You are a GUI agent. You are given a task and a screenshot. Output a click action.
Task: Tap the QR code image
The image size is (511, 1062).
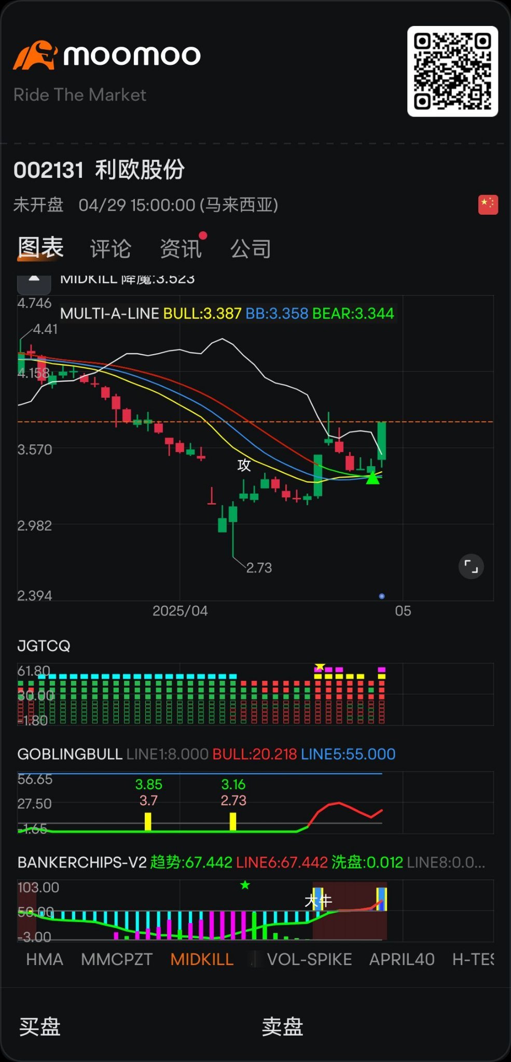452,71
